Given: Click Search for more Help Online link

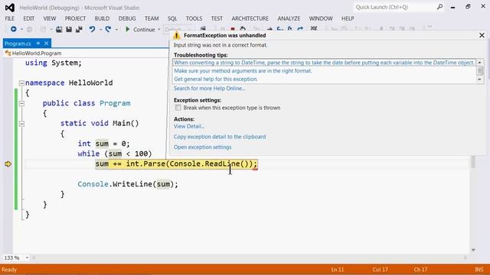Looking at the screenshot, I should 209,89.
